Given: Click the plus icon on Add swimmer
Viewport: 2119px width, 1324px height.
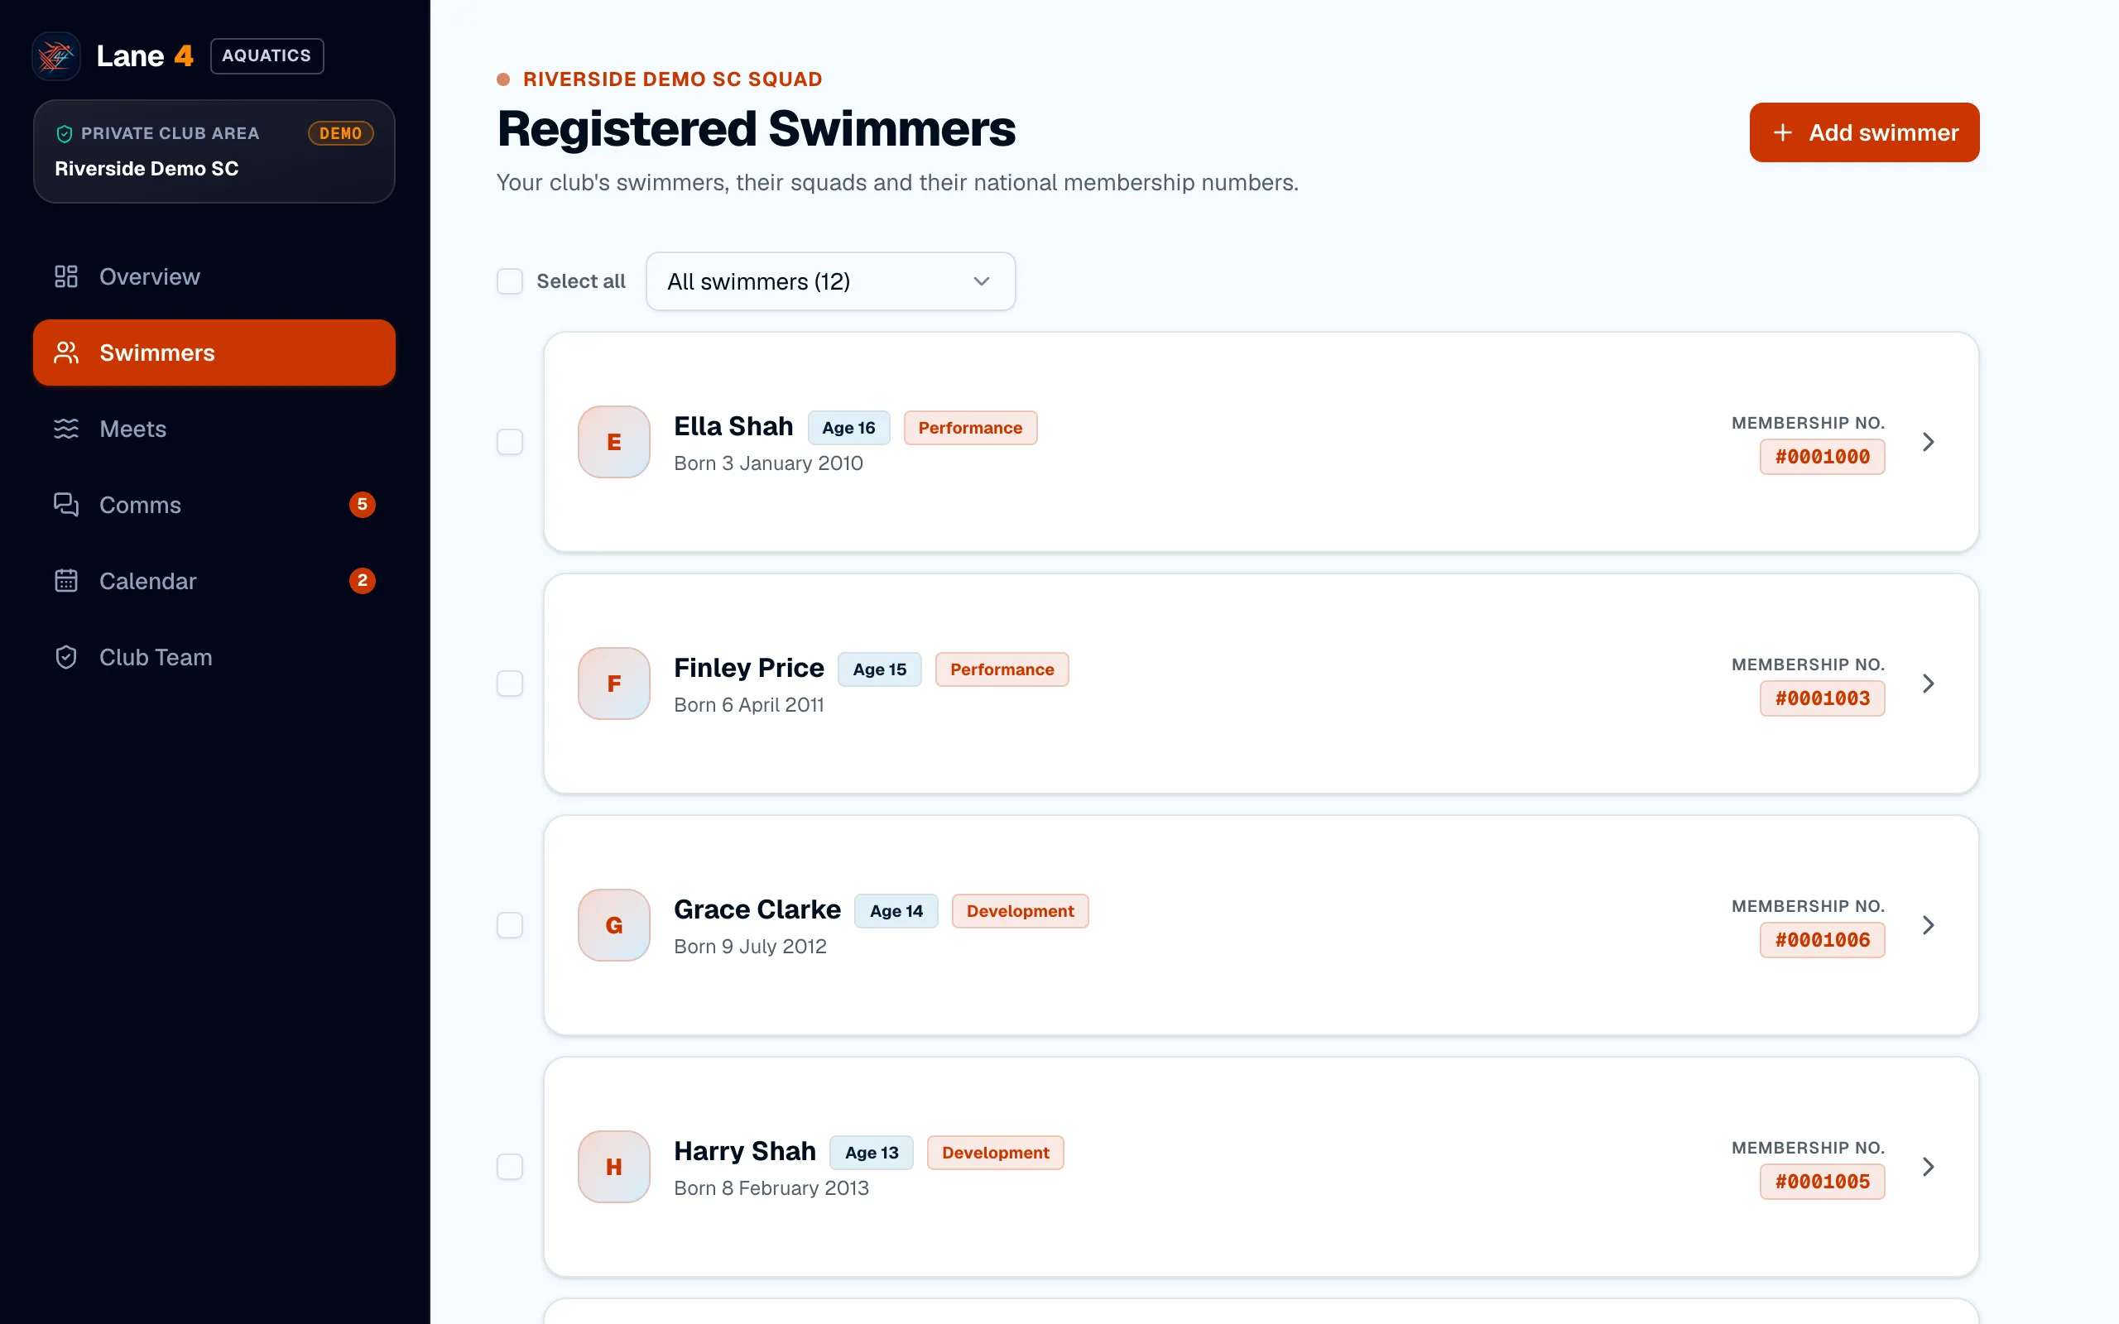Looking at the screenshot, I should coord(1783,132).
